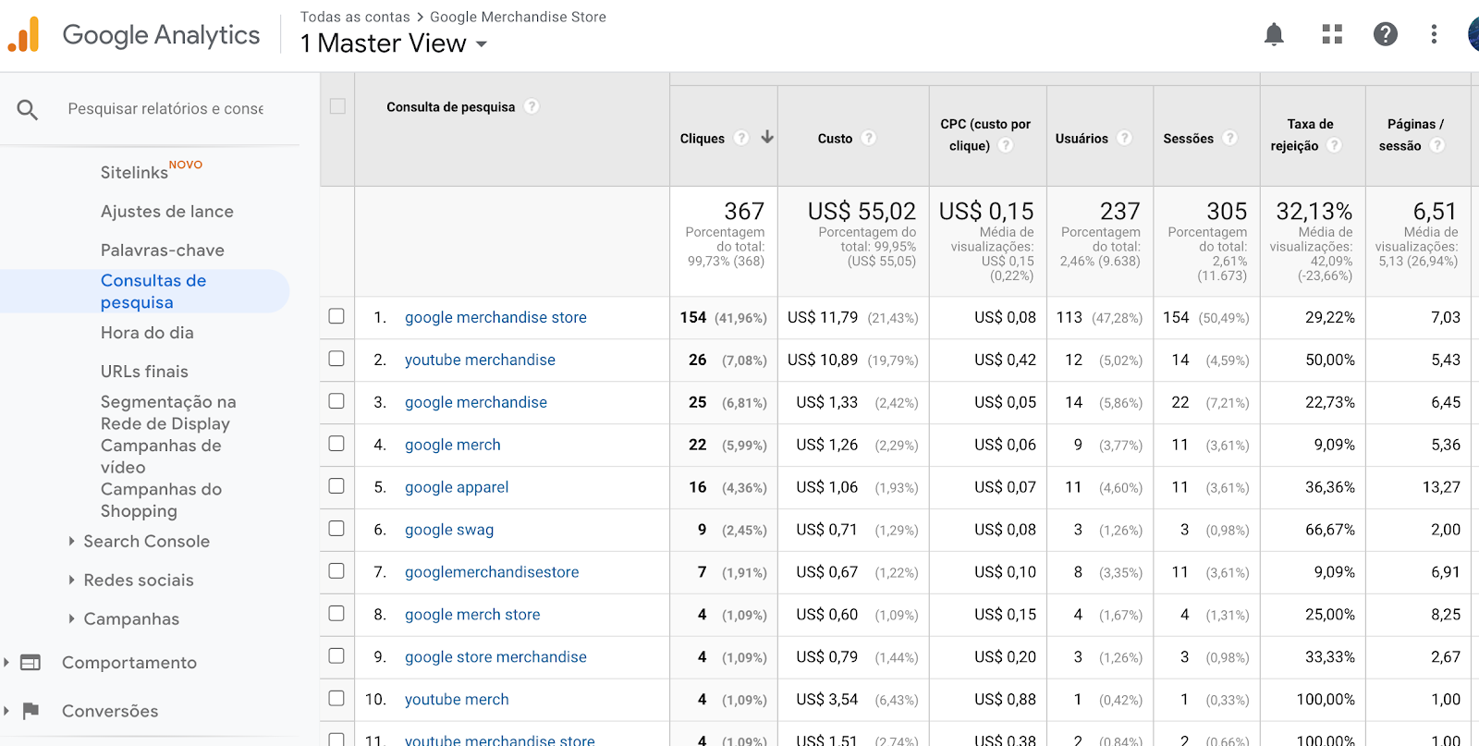This screenshot has height=746, width=1479.
Task: Check the box for google swag row
Action: click(x=336, y=529)
